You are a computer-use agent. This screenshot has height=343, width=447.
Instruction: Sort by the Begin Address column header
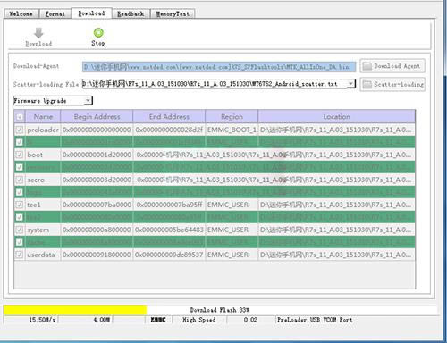coord(97,116)
